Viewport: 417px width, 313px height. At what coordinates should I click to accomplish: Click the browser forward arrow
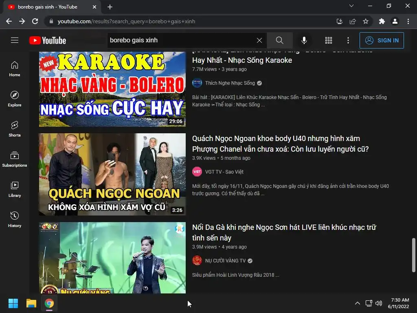[x=22, y=21]
